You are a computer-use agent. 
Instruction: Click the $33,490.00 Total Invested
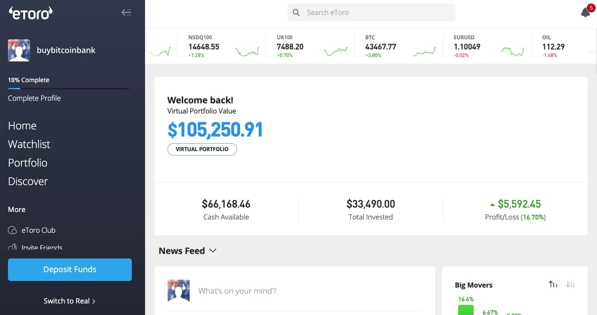[x=371, y=204]
